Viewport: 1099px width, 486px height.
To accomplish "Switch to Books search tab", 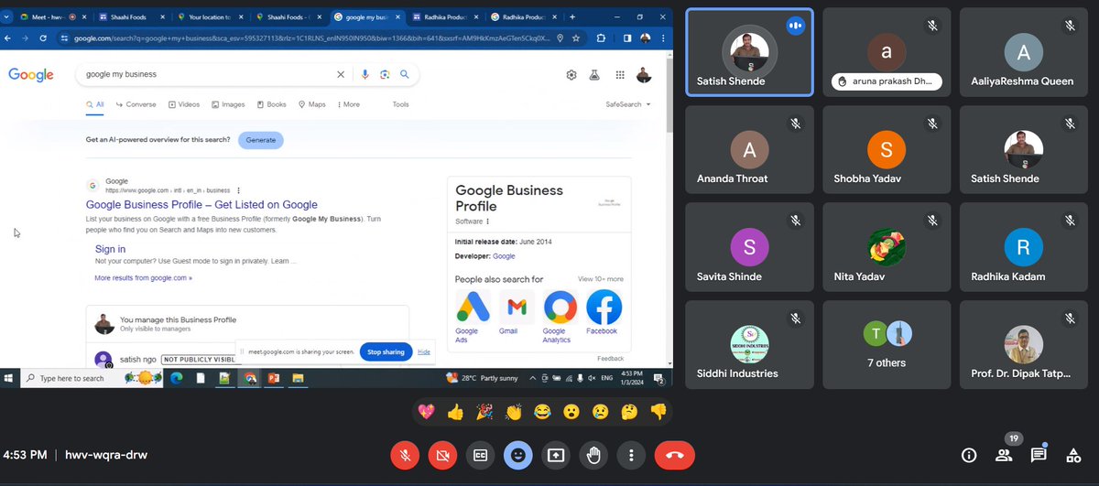I will [272, 104].
